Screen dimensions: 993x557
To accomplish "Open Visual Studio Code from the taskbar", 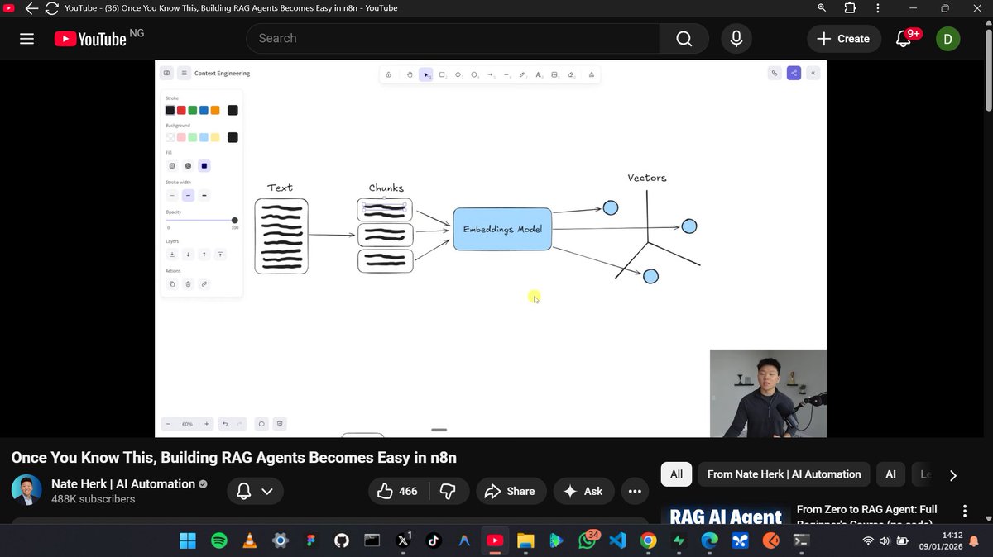I will click(x=618, y=540).
